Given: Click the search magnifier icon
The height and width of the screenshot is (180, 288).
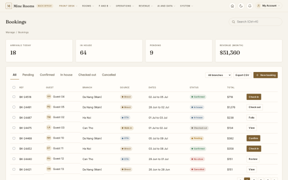Looking at the screenshot, I should click(x=233, y=22).
